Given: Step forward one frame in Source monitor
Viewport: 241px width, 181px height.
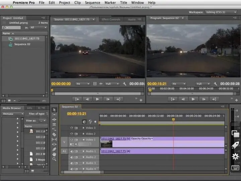Looking at the screenshot, I should coord(108,99).
